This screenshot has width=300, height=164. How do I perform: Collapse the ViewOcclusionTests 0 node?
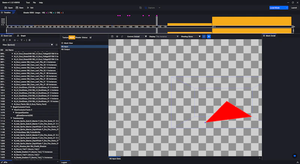(x=12, y=110)
